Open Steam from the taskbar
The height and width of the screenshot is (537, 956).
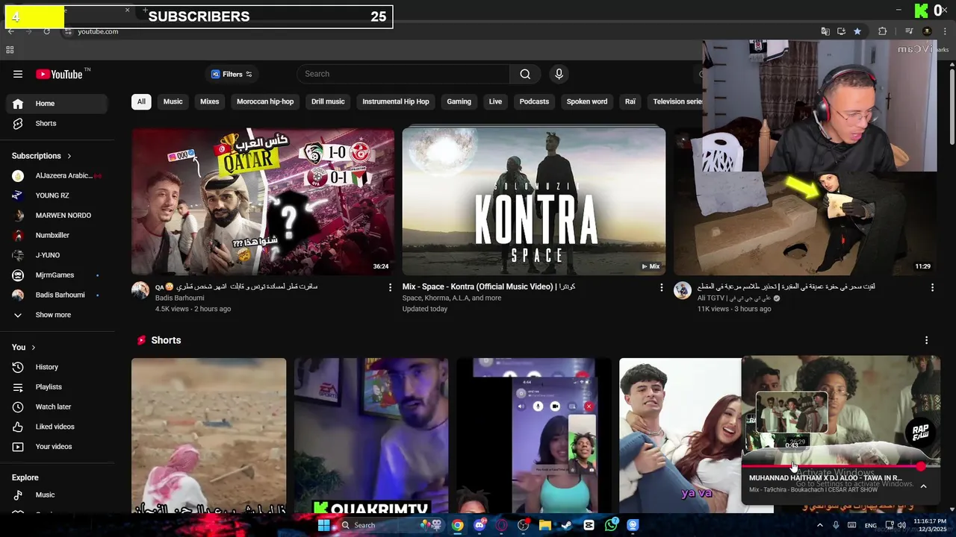pyautogui.click(x=567, y=525)
